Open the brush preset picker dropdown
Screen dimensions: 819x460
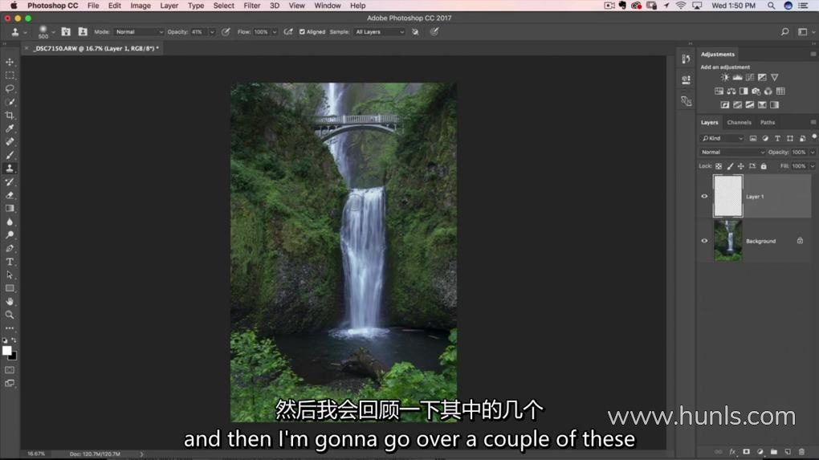(53, 32)
